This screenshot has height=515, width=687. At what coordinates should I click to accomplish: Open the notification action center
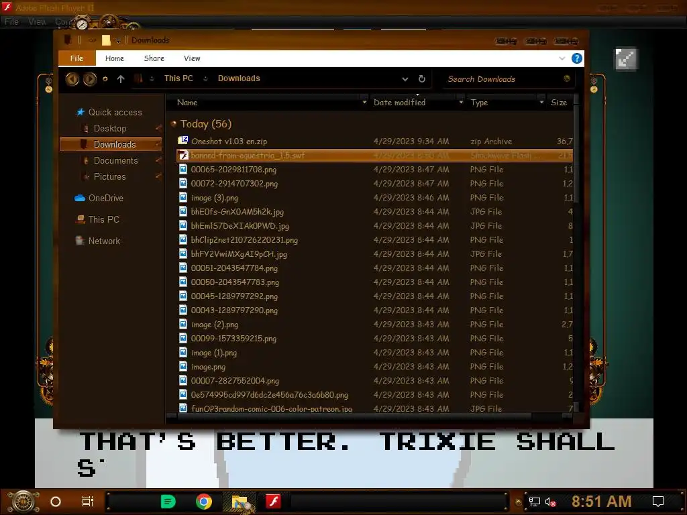point(658,502)
